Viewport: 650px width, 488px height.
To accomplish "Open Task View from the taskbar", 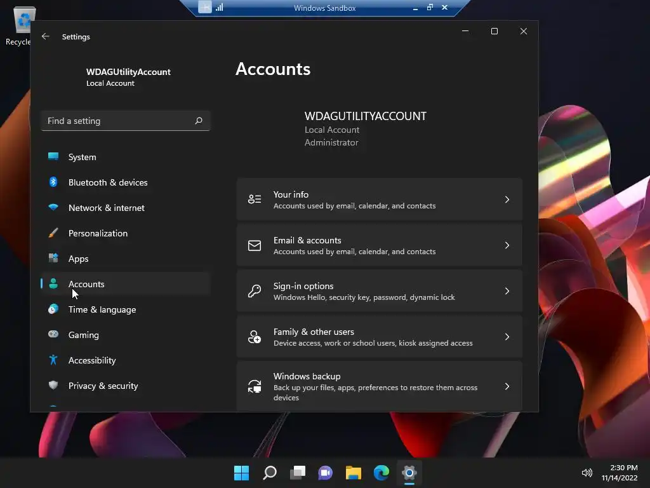I will [x=297, y=473].
